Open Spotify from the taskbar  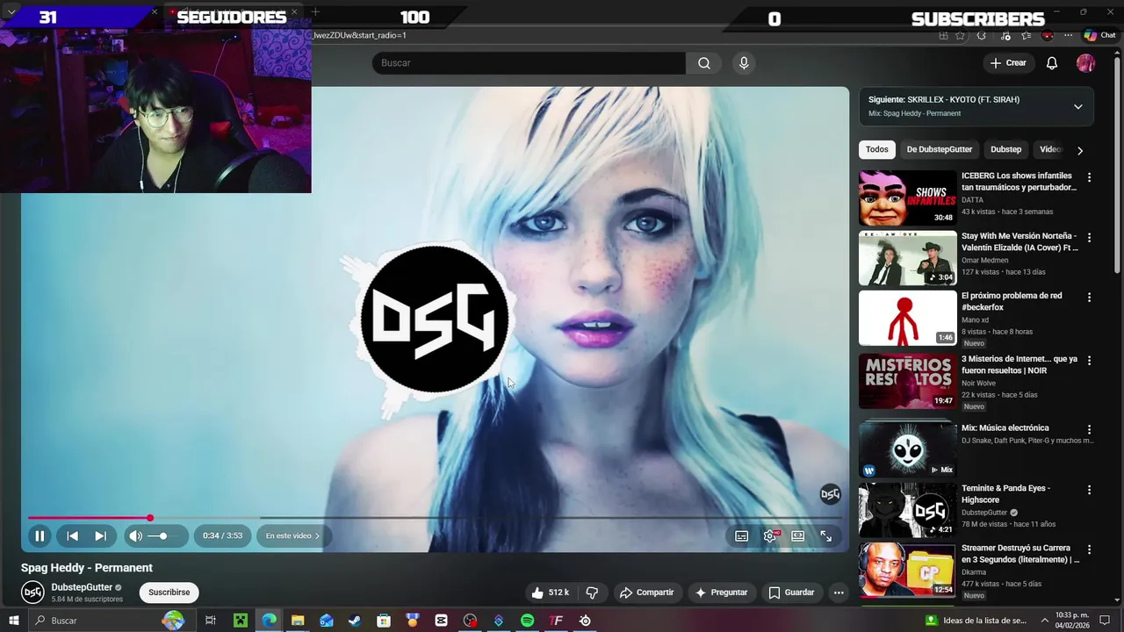(527, 621)
